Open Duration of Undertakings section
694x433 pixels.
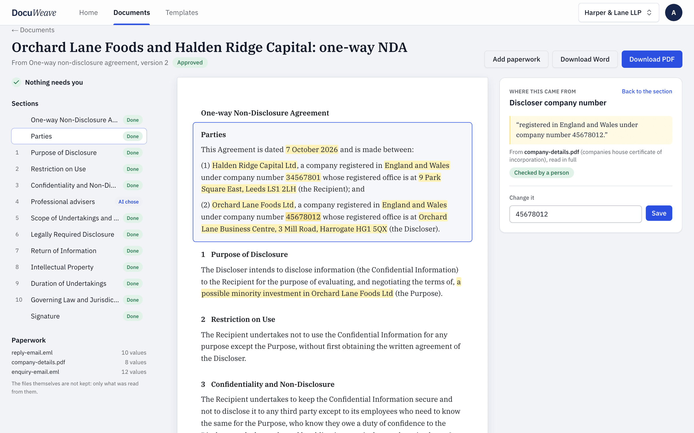(79, 283)
